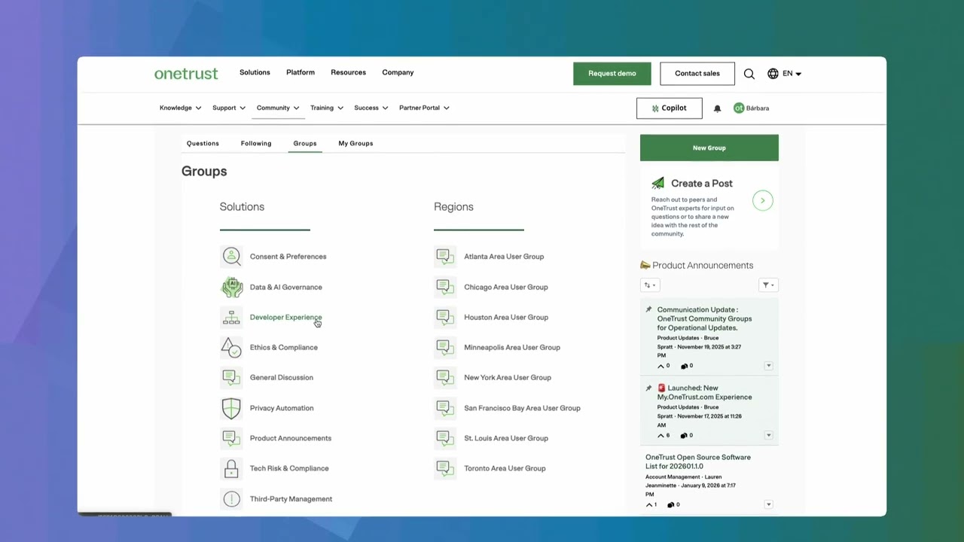Switch to the My Groups tab

[x=355, y=143]
